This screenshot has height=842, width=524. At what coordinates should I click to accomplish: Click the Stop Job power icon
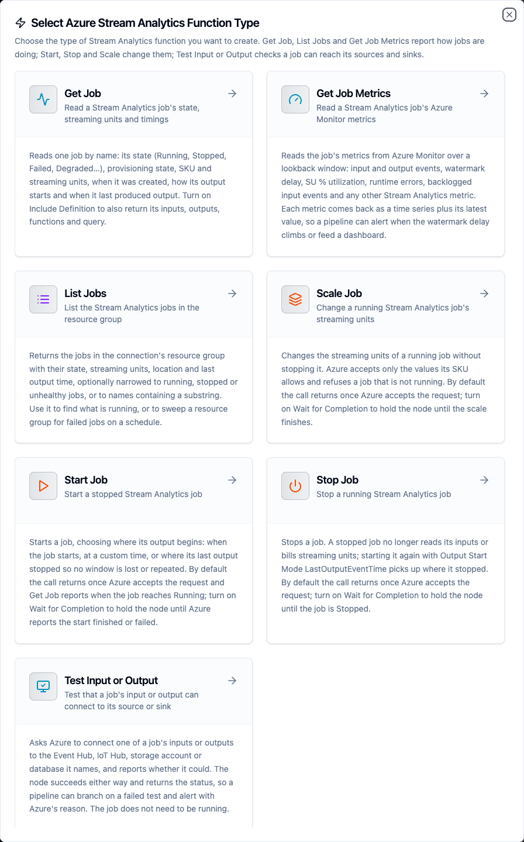point(295,486)
